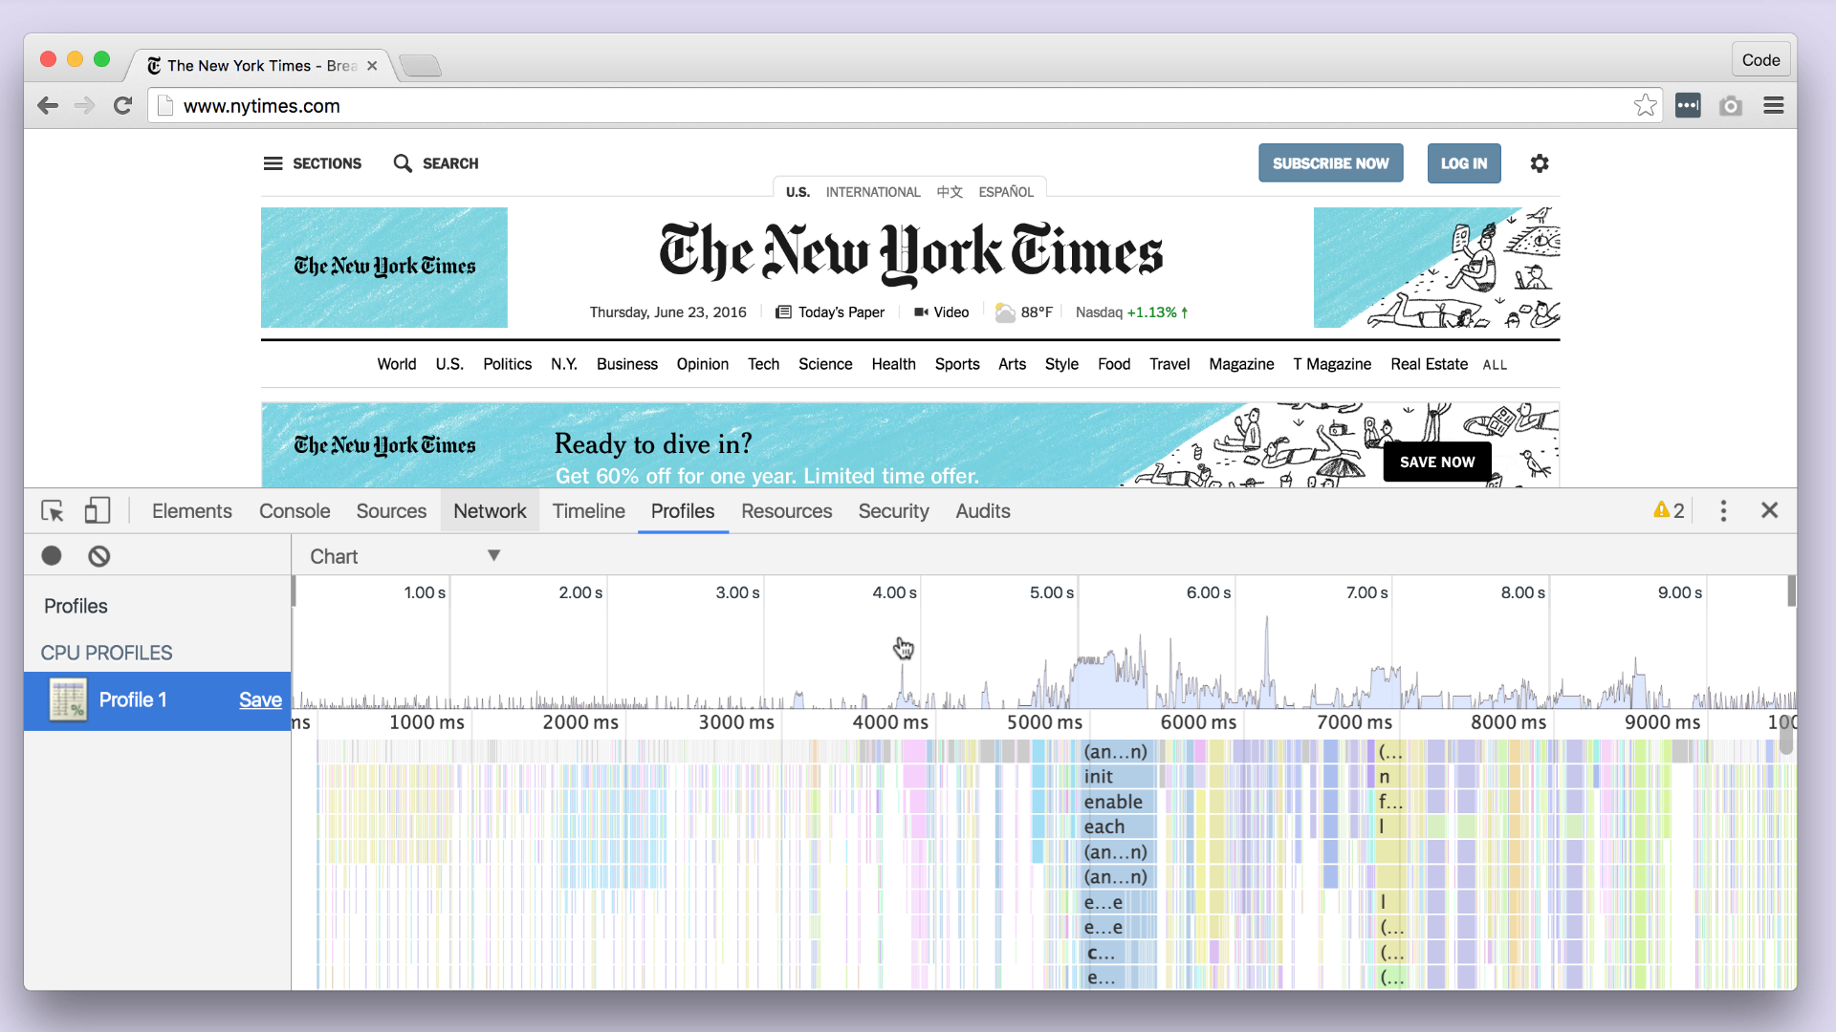
Task: Select the International edition
Action: coord(873,192)
